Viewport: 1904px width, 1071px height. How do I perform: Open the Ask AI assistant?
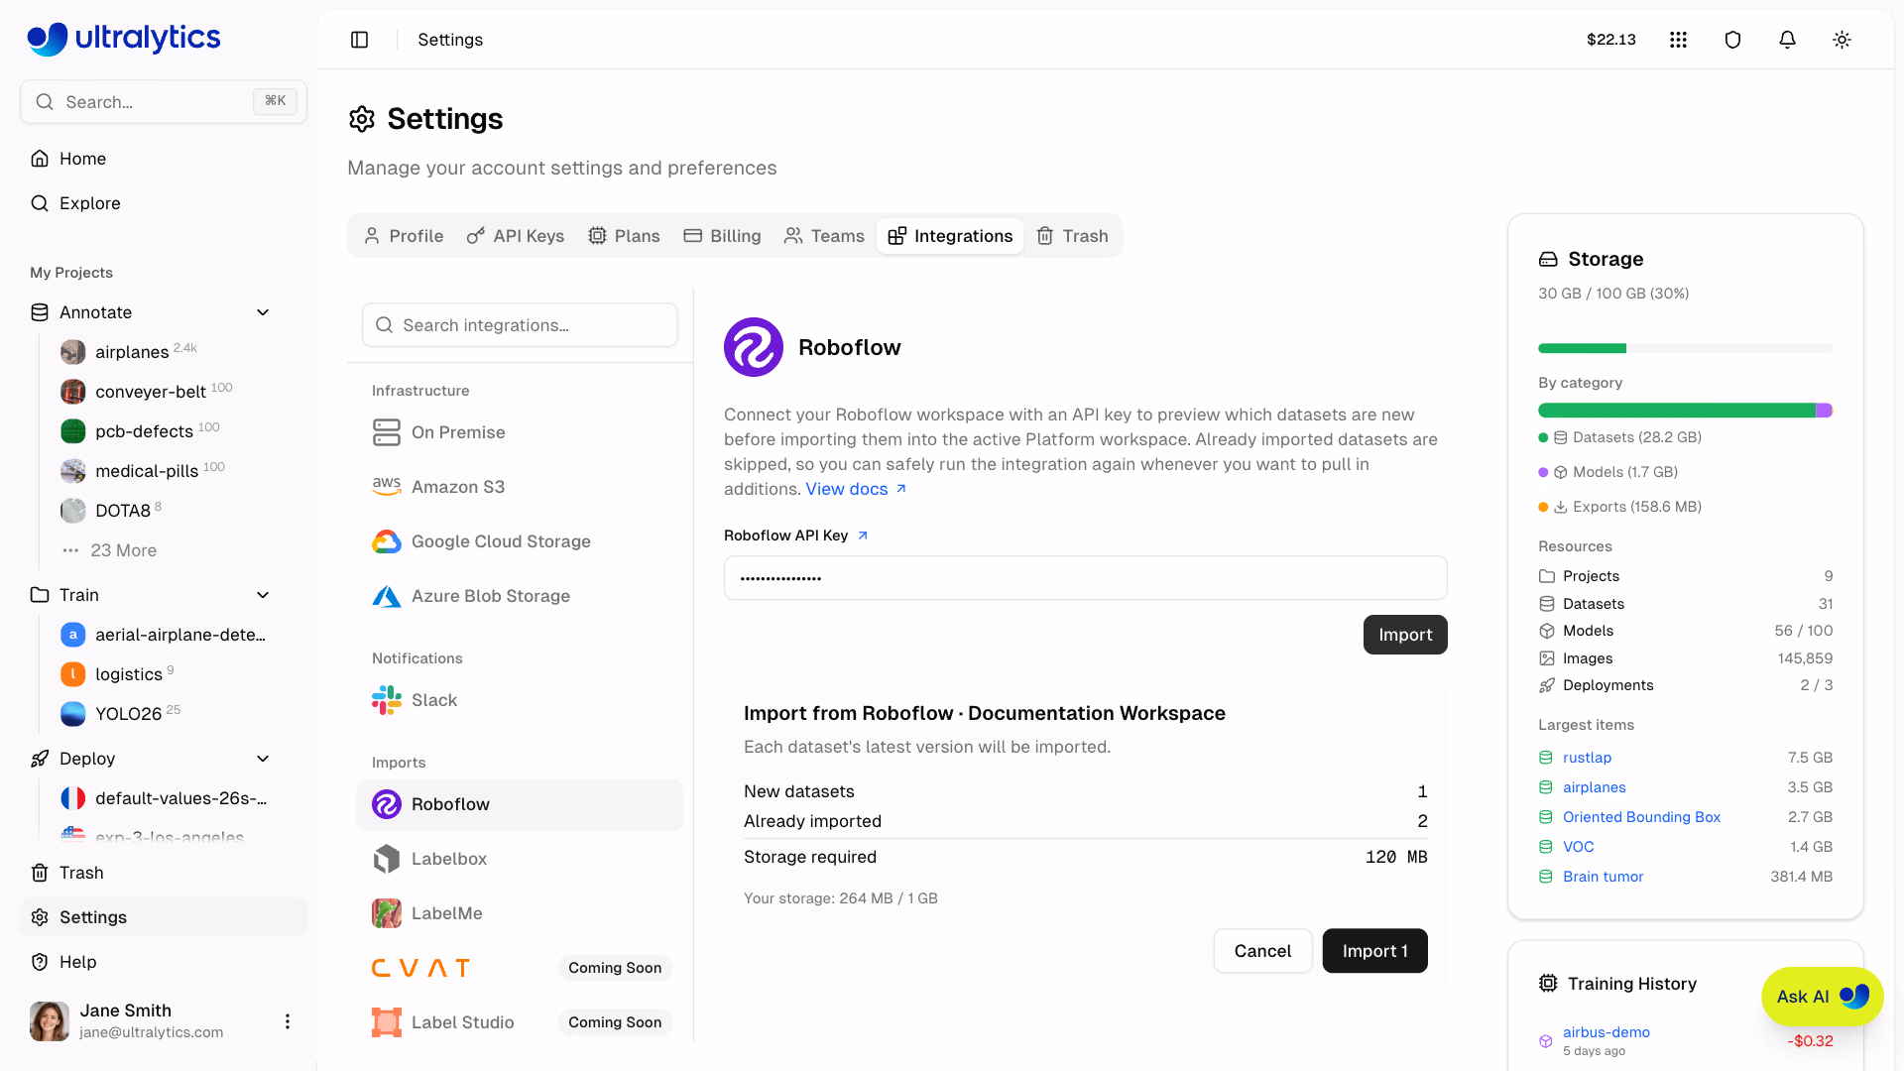pos(1822,997)
